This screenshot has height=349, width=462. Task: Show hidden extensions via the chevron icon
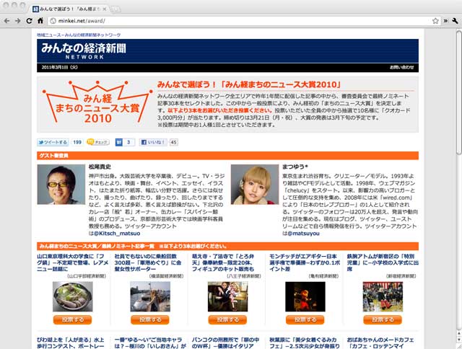[445, 21]
